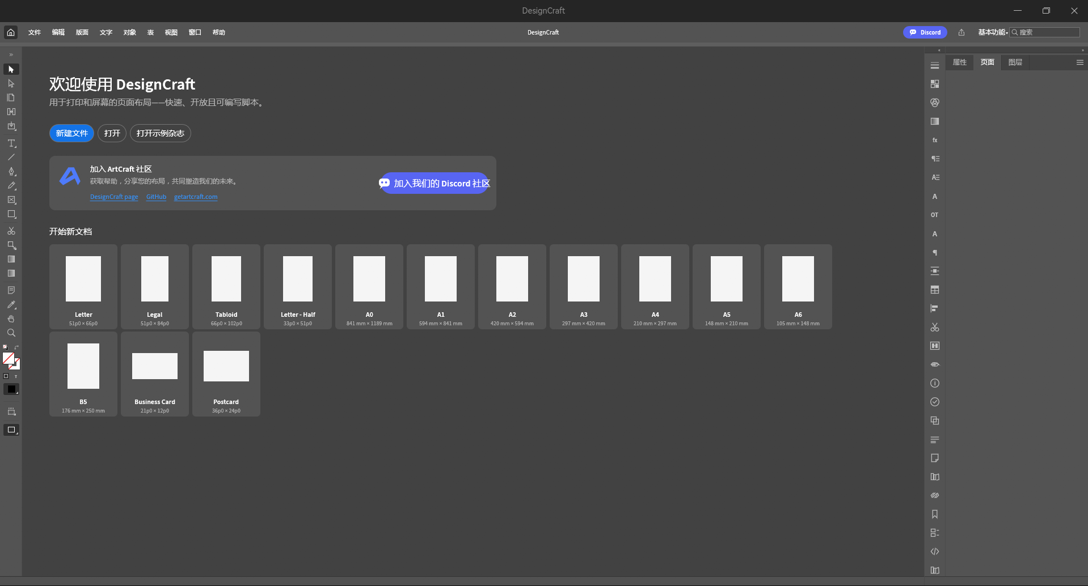This screenshot has height=586, width=1088.
Task: Open the 基本功能 workspace dropdown
Action: coord(993,32)
